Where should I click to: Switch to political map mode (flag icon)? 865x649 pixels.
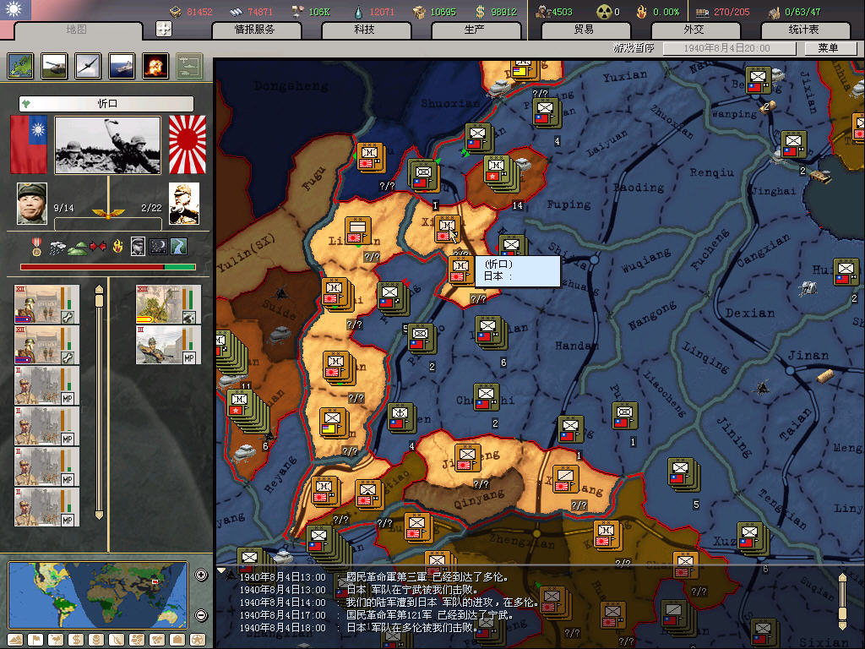pos(35,641)
